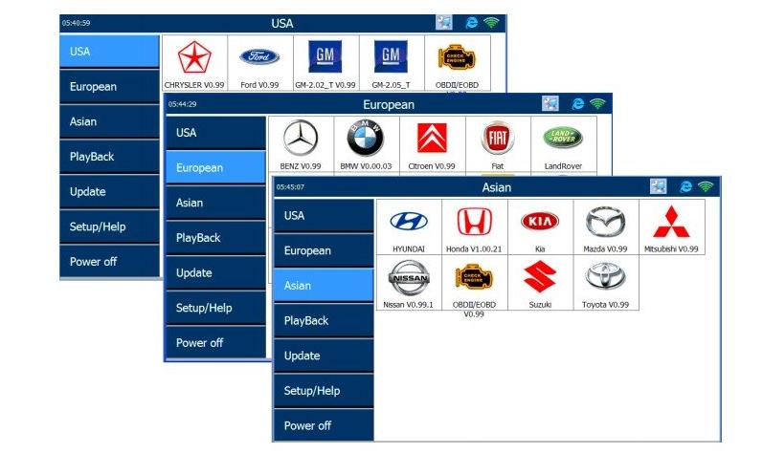Click screenshot icon in Asian window header
This screenshot has height=475, width=763.
pos(659,186)
